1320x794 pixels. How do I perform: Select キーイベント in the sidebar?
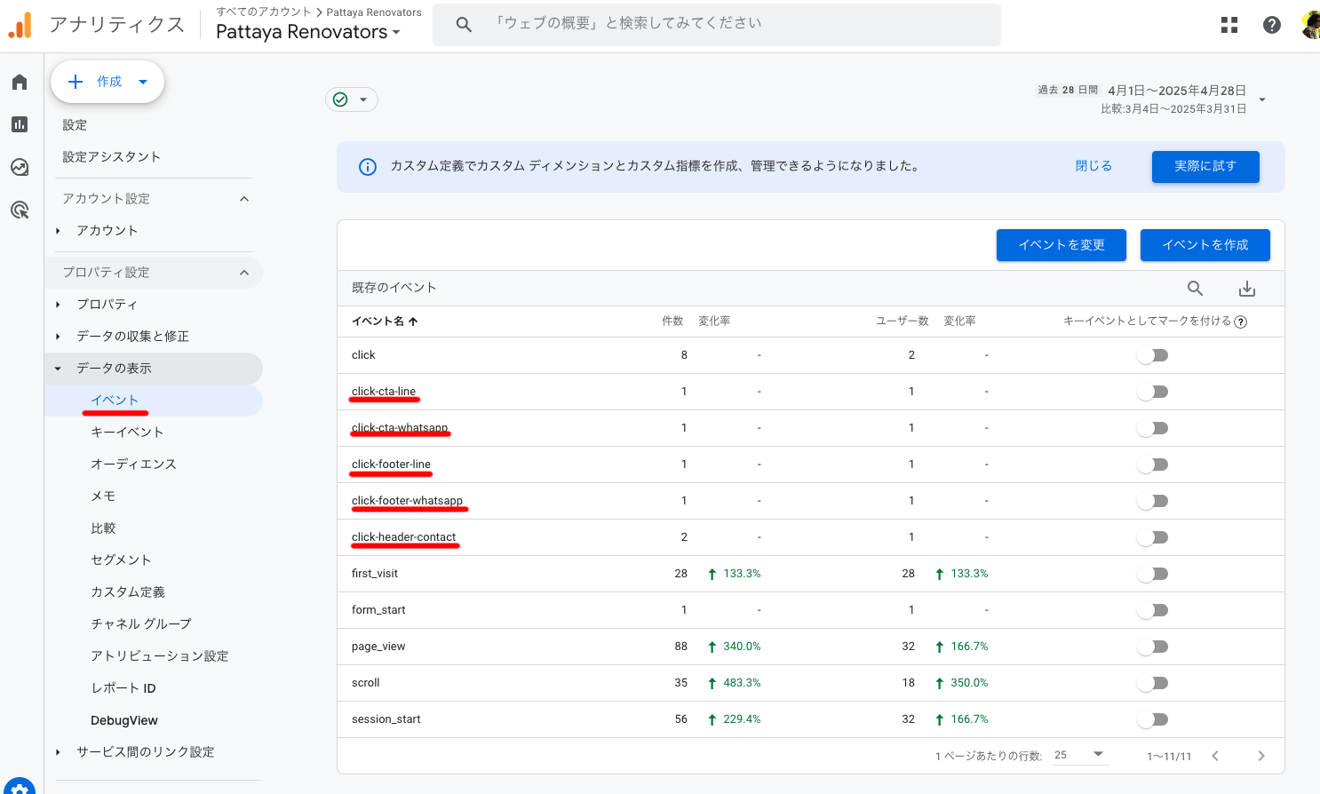[127, 433]
